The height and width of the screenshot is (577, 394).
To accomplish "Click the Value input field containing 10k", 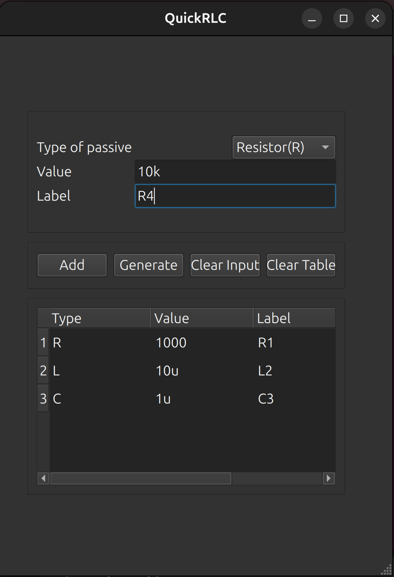I will 235,172.
